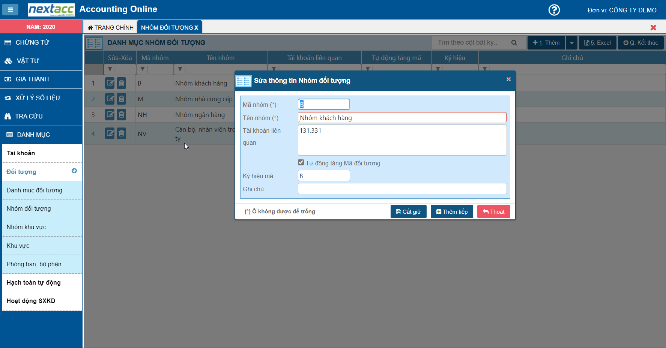Screen dimensions: 666x348
Task: Click filter icon under Mã nhóm column
Action: coord(143,69)
